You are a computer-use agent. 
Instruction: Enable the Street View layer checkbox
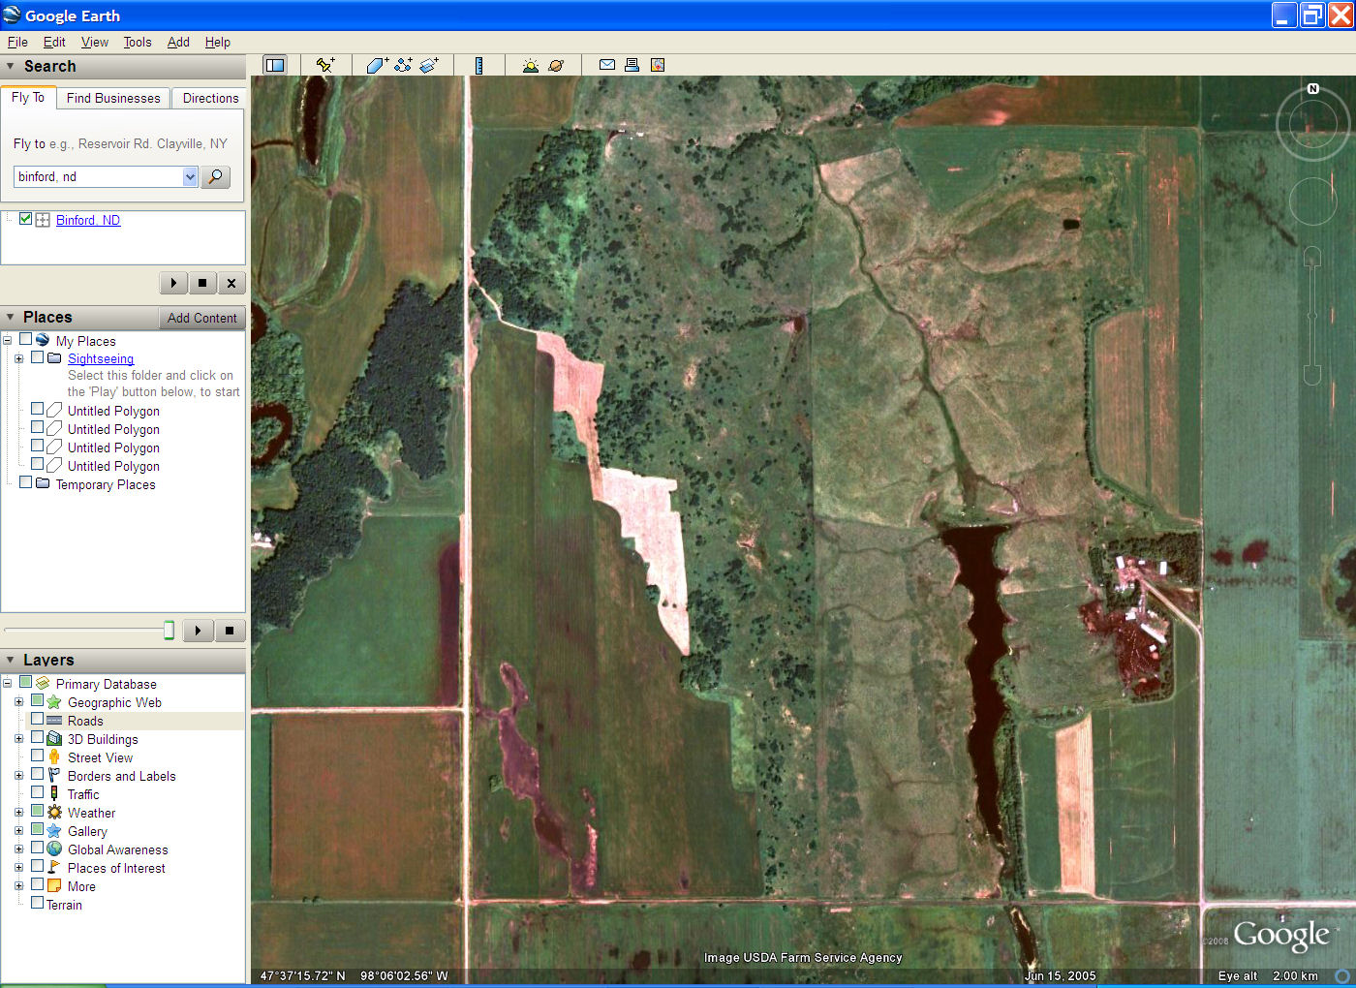coord(37,756)
